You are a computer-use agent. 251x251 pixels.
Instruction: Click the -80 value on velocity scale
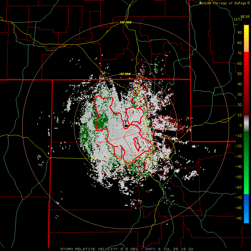238,208
